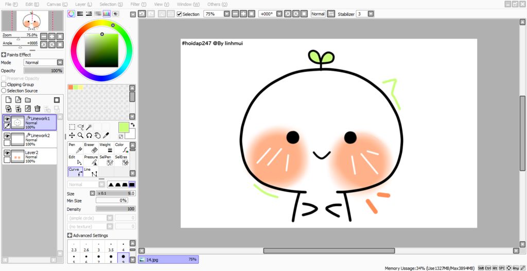Open the Canvas menu
The width and height of the screenshot is (527, 271).
tap(57, 4)
